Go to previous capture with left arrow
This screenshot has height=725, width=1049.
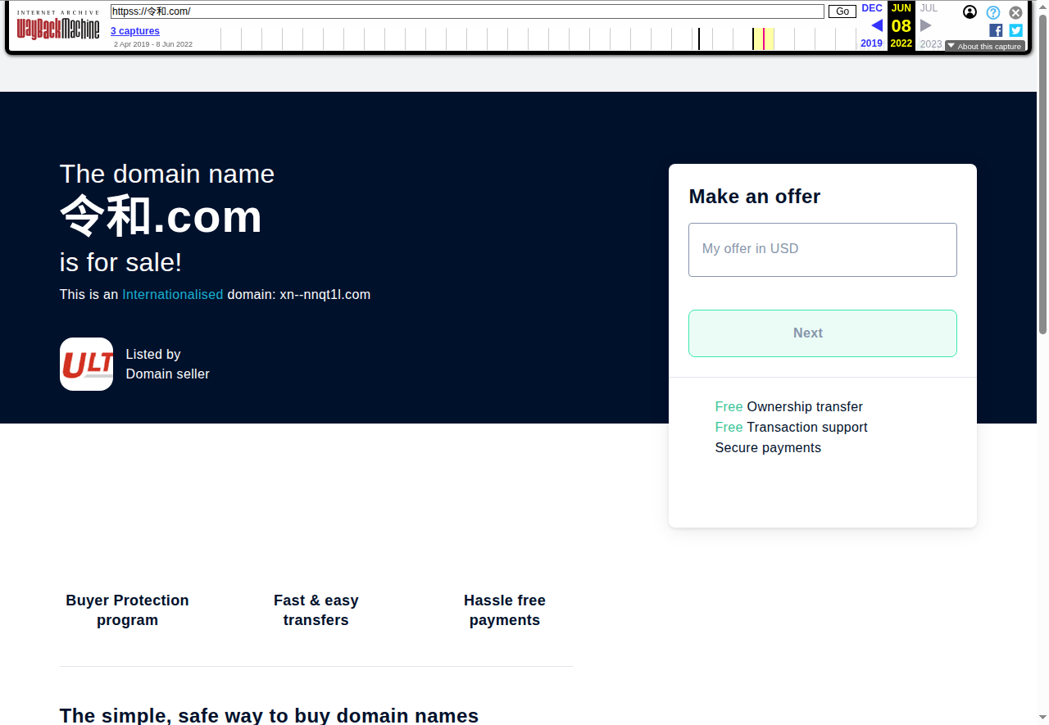point(876,25)
